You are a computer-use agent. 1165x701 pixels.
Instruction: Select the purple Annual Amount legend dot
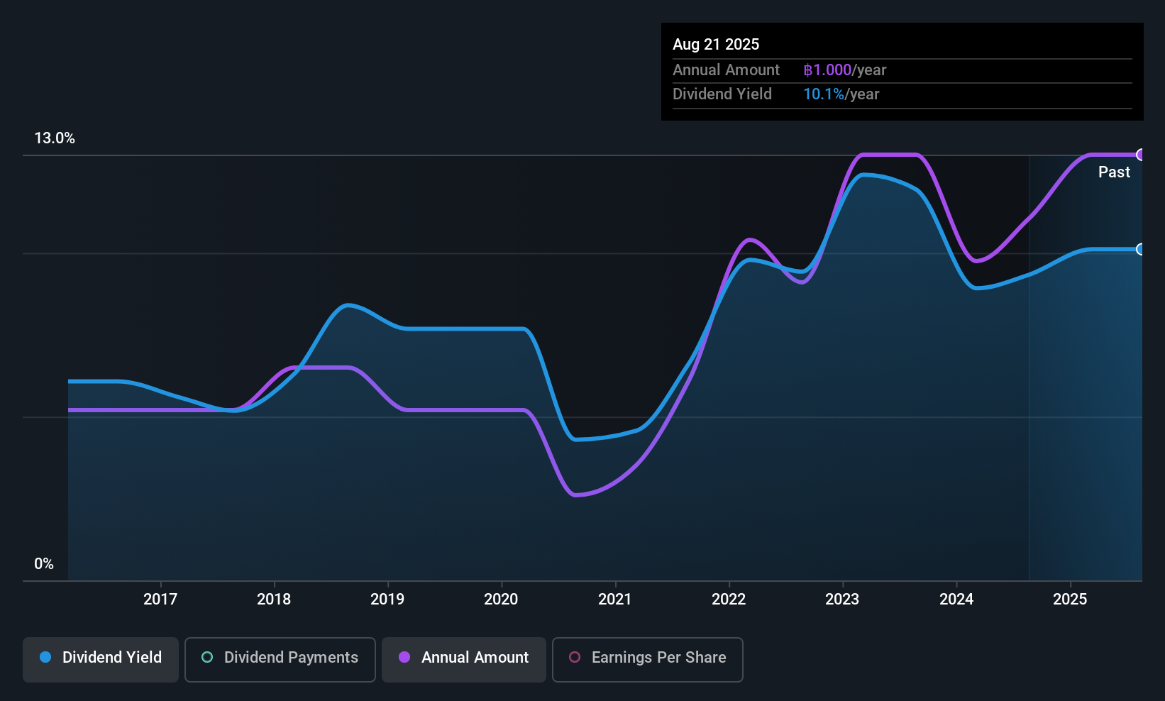(404, 658)
